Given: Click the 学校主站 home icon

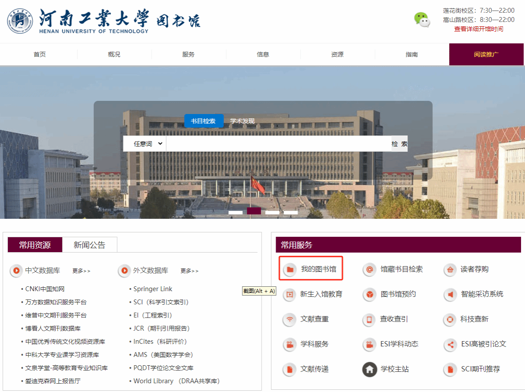Looking at the screenshot, I should coord(369,369).
